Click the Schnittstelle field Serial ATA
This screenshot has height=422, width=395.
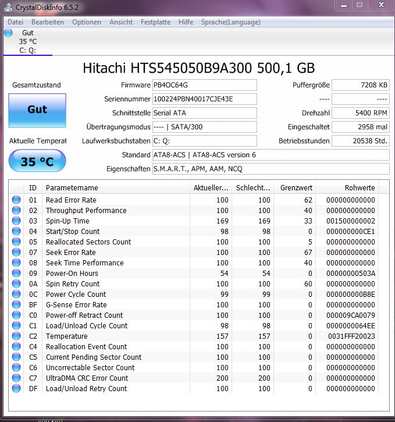(205, 113)
